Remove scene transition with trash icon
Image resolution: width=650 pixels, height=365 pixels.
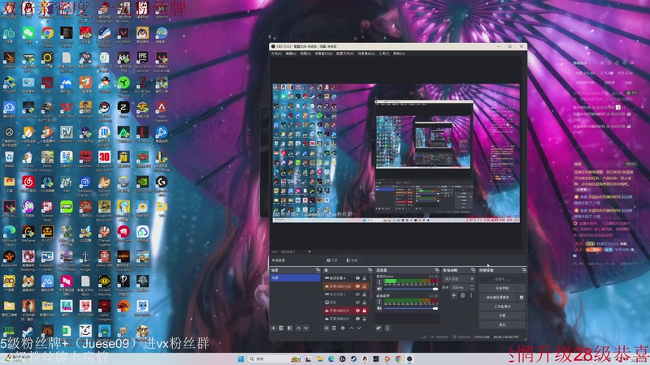point(462,295)
